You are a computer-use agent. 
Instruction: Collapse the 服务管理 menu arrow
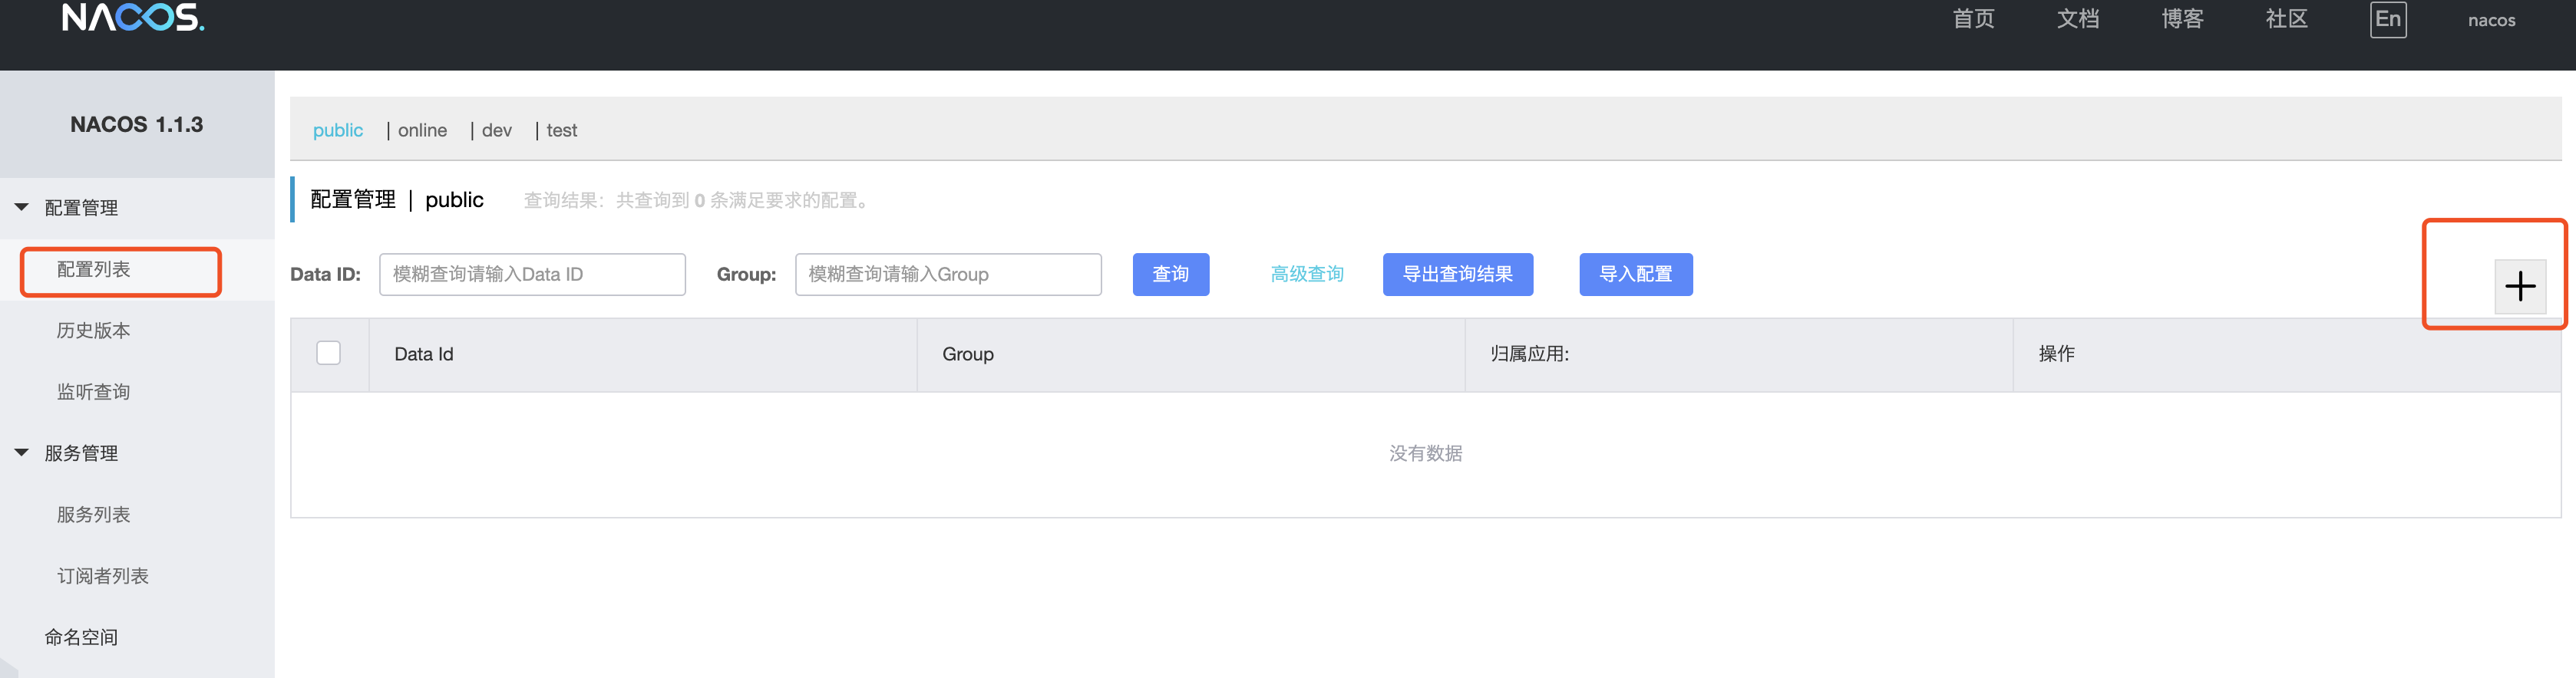(x=21, y=453)
